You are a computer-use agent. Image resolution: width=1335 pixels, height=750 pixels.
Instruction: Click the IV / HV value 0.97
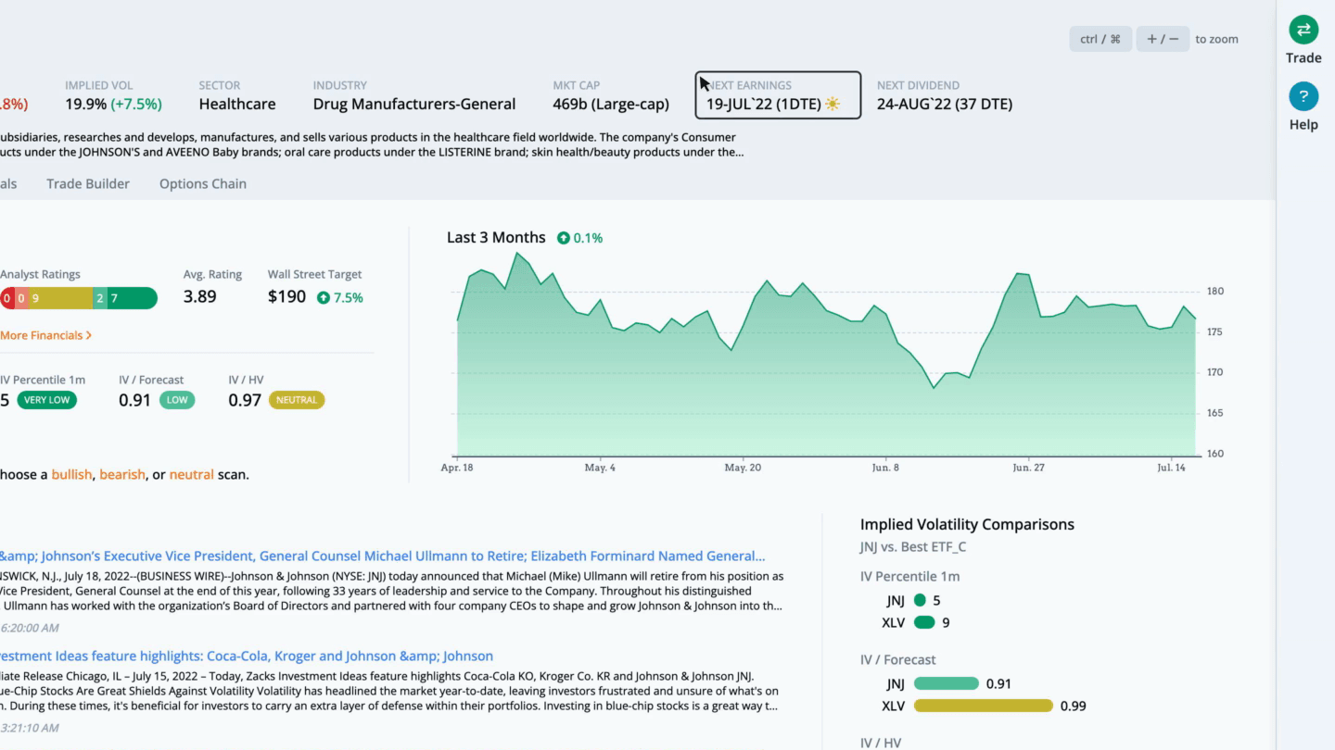point(245,400)
